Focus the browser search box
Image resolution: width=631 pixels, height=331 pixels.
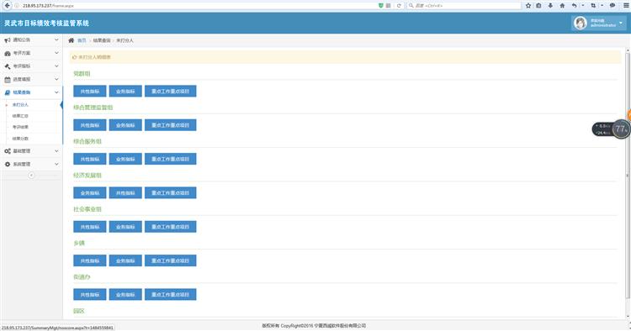464,6
